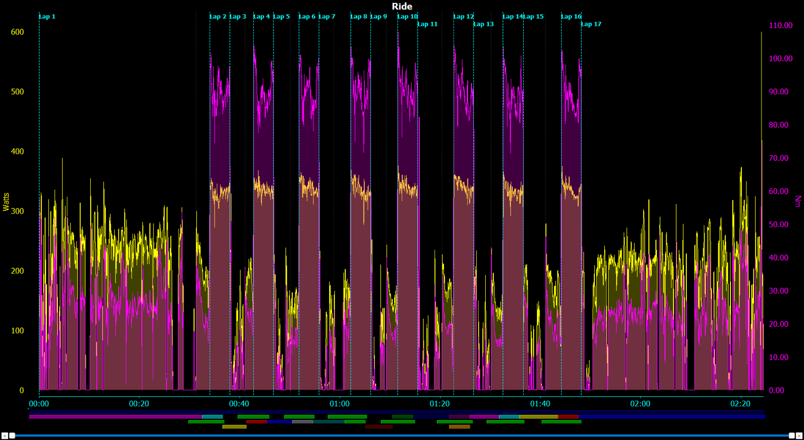Click the long blue interval bar at right
Viewport: 804px width, 440px height.
(x=672, y=416)
